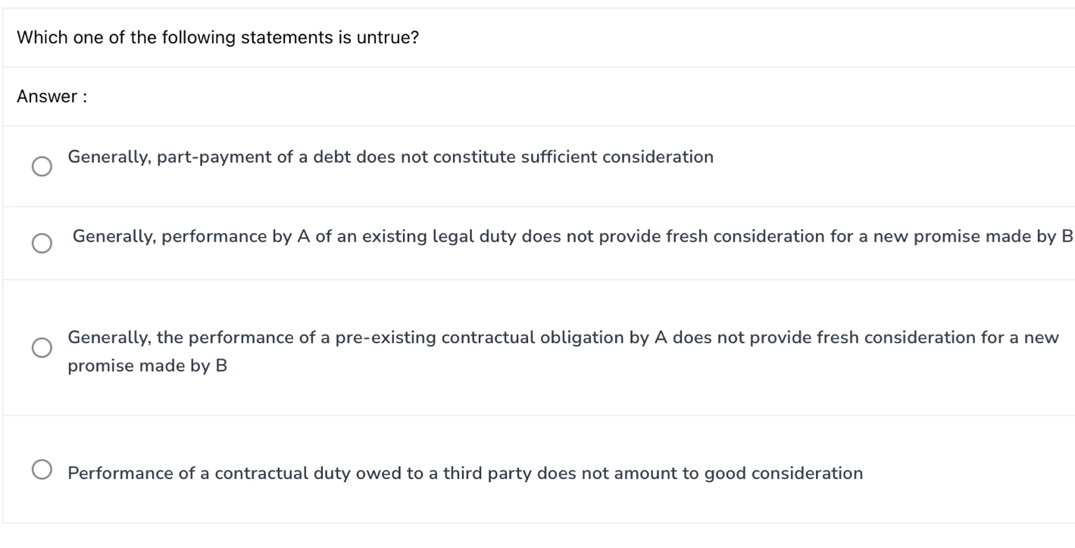
Task: Click the question header row
Action: [x=530, y=36]
